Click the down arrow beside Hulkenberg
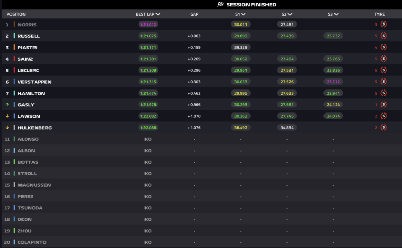The height and width of the screenshot is (248, 402). point(7,128)
